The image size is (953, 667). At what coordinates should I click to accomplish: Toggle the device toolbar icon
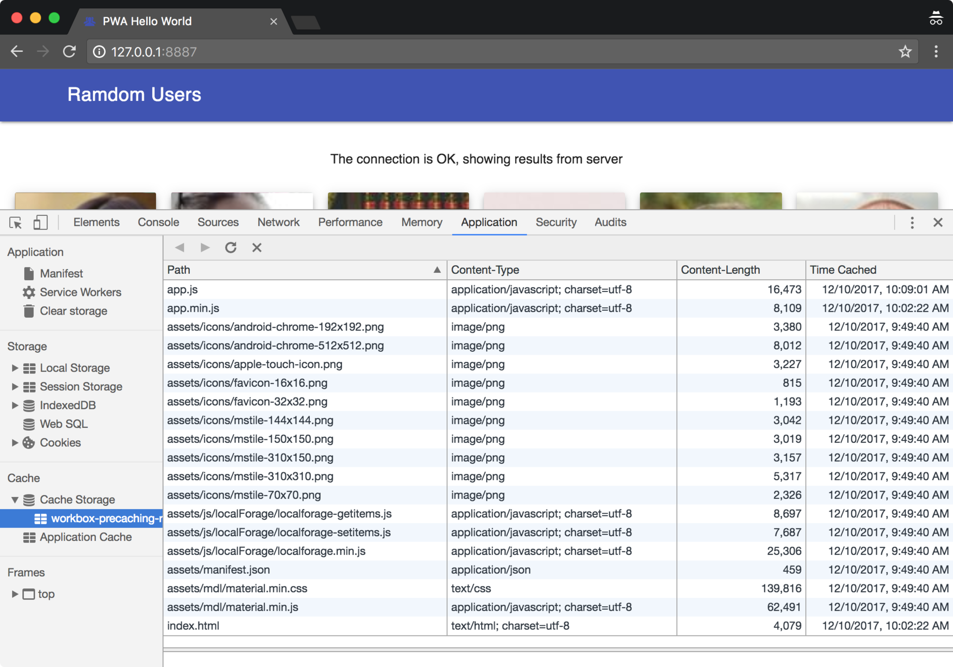pyautogui.click(x=40, y=223)
